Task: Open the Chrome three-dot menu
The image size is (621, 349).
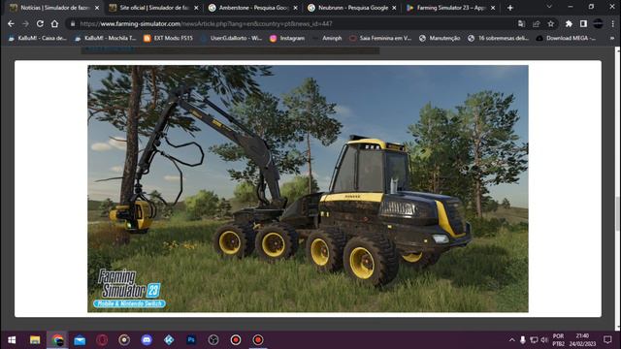Action: pyautogui.click(x=612, y=23)
